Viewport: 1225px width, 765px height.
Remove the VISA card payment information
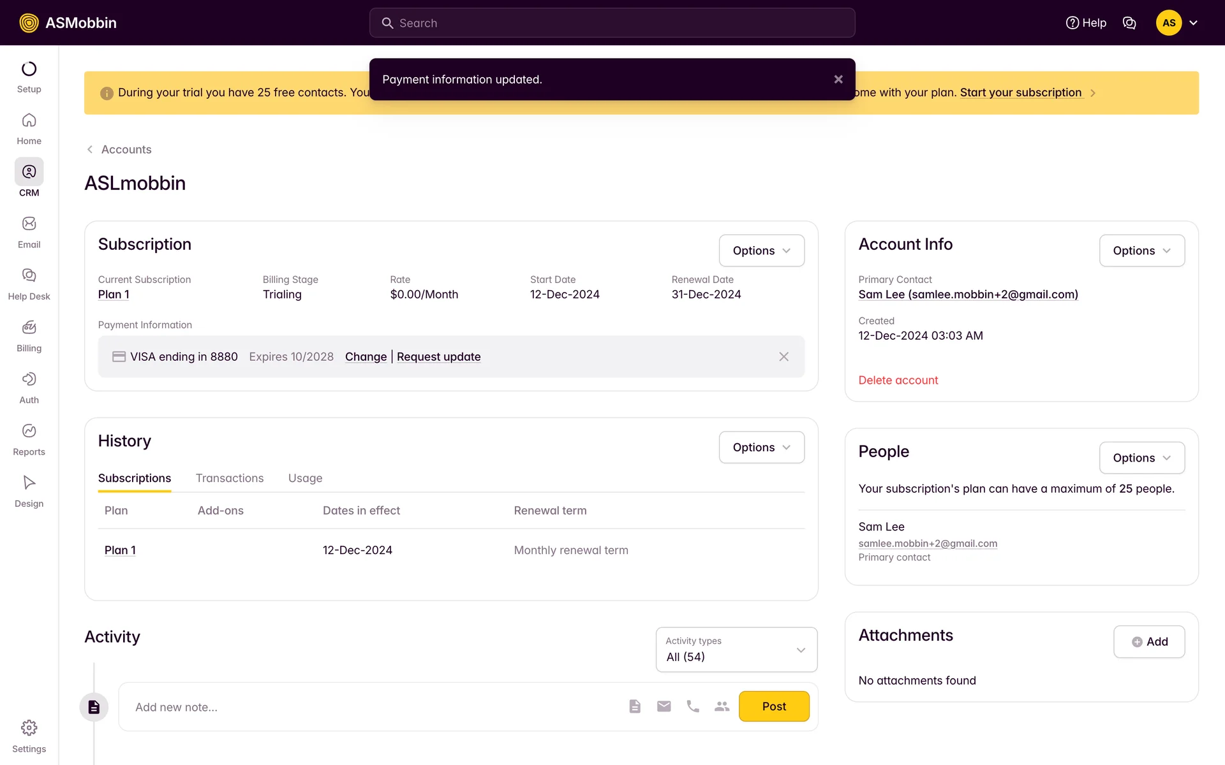(x=783, y=357)
